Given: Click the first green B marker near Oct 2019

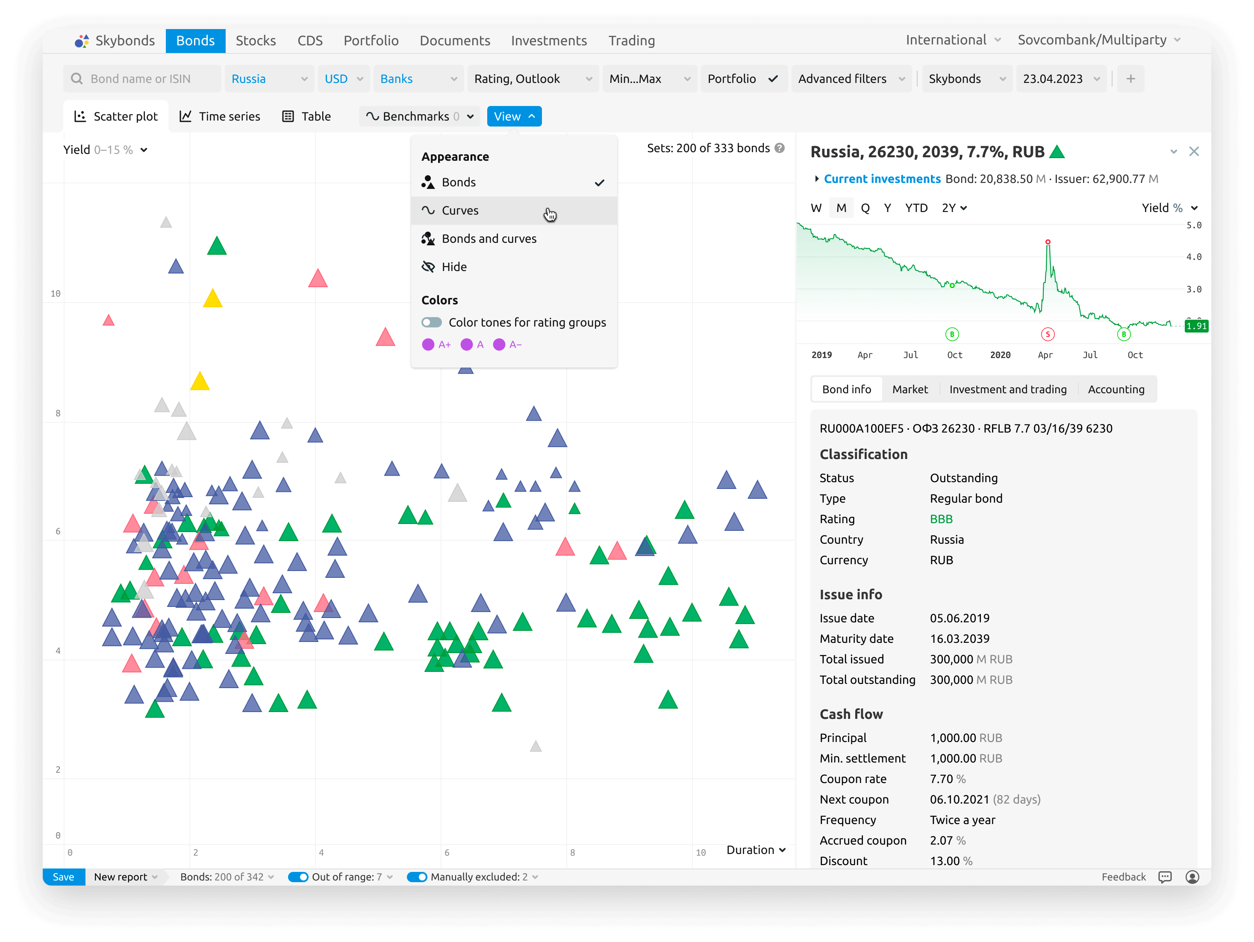Looking at the screenshot, I should pos(952,334).
